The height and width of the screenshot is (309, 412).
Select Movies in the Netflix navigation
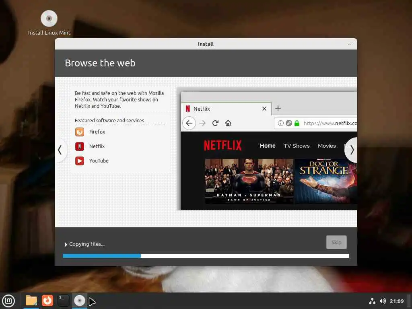tap(327, 146)
